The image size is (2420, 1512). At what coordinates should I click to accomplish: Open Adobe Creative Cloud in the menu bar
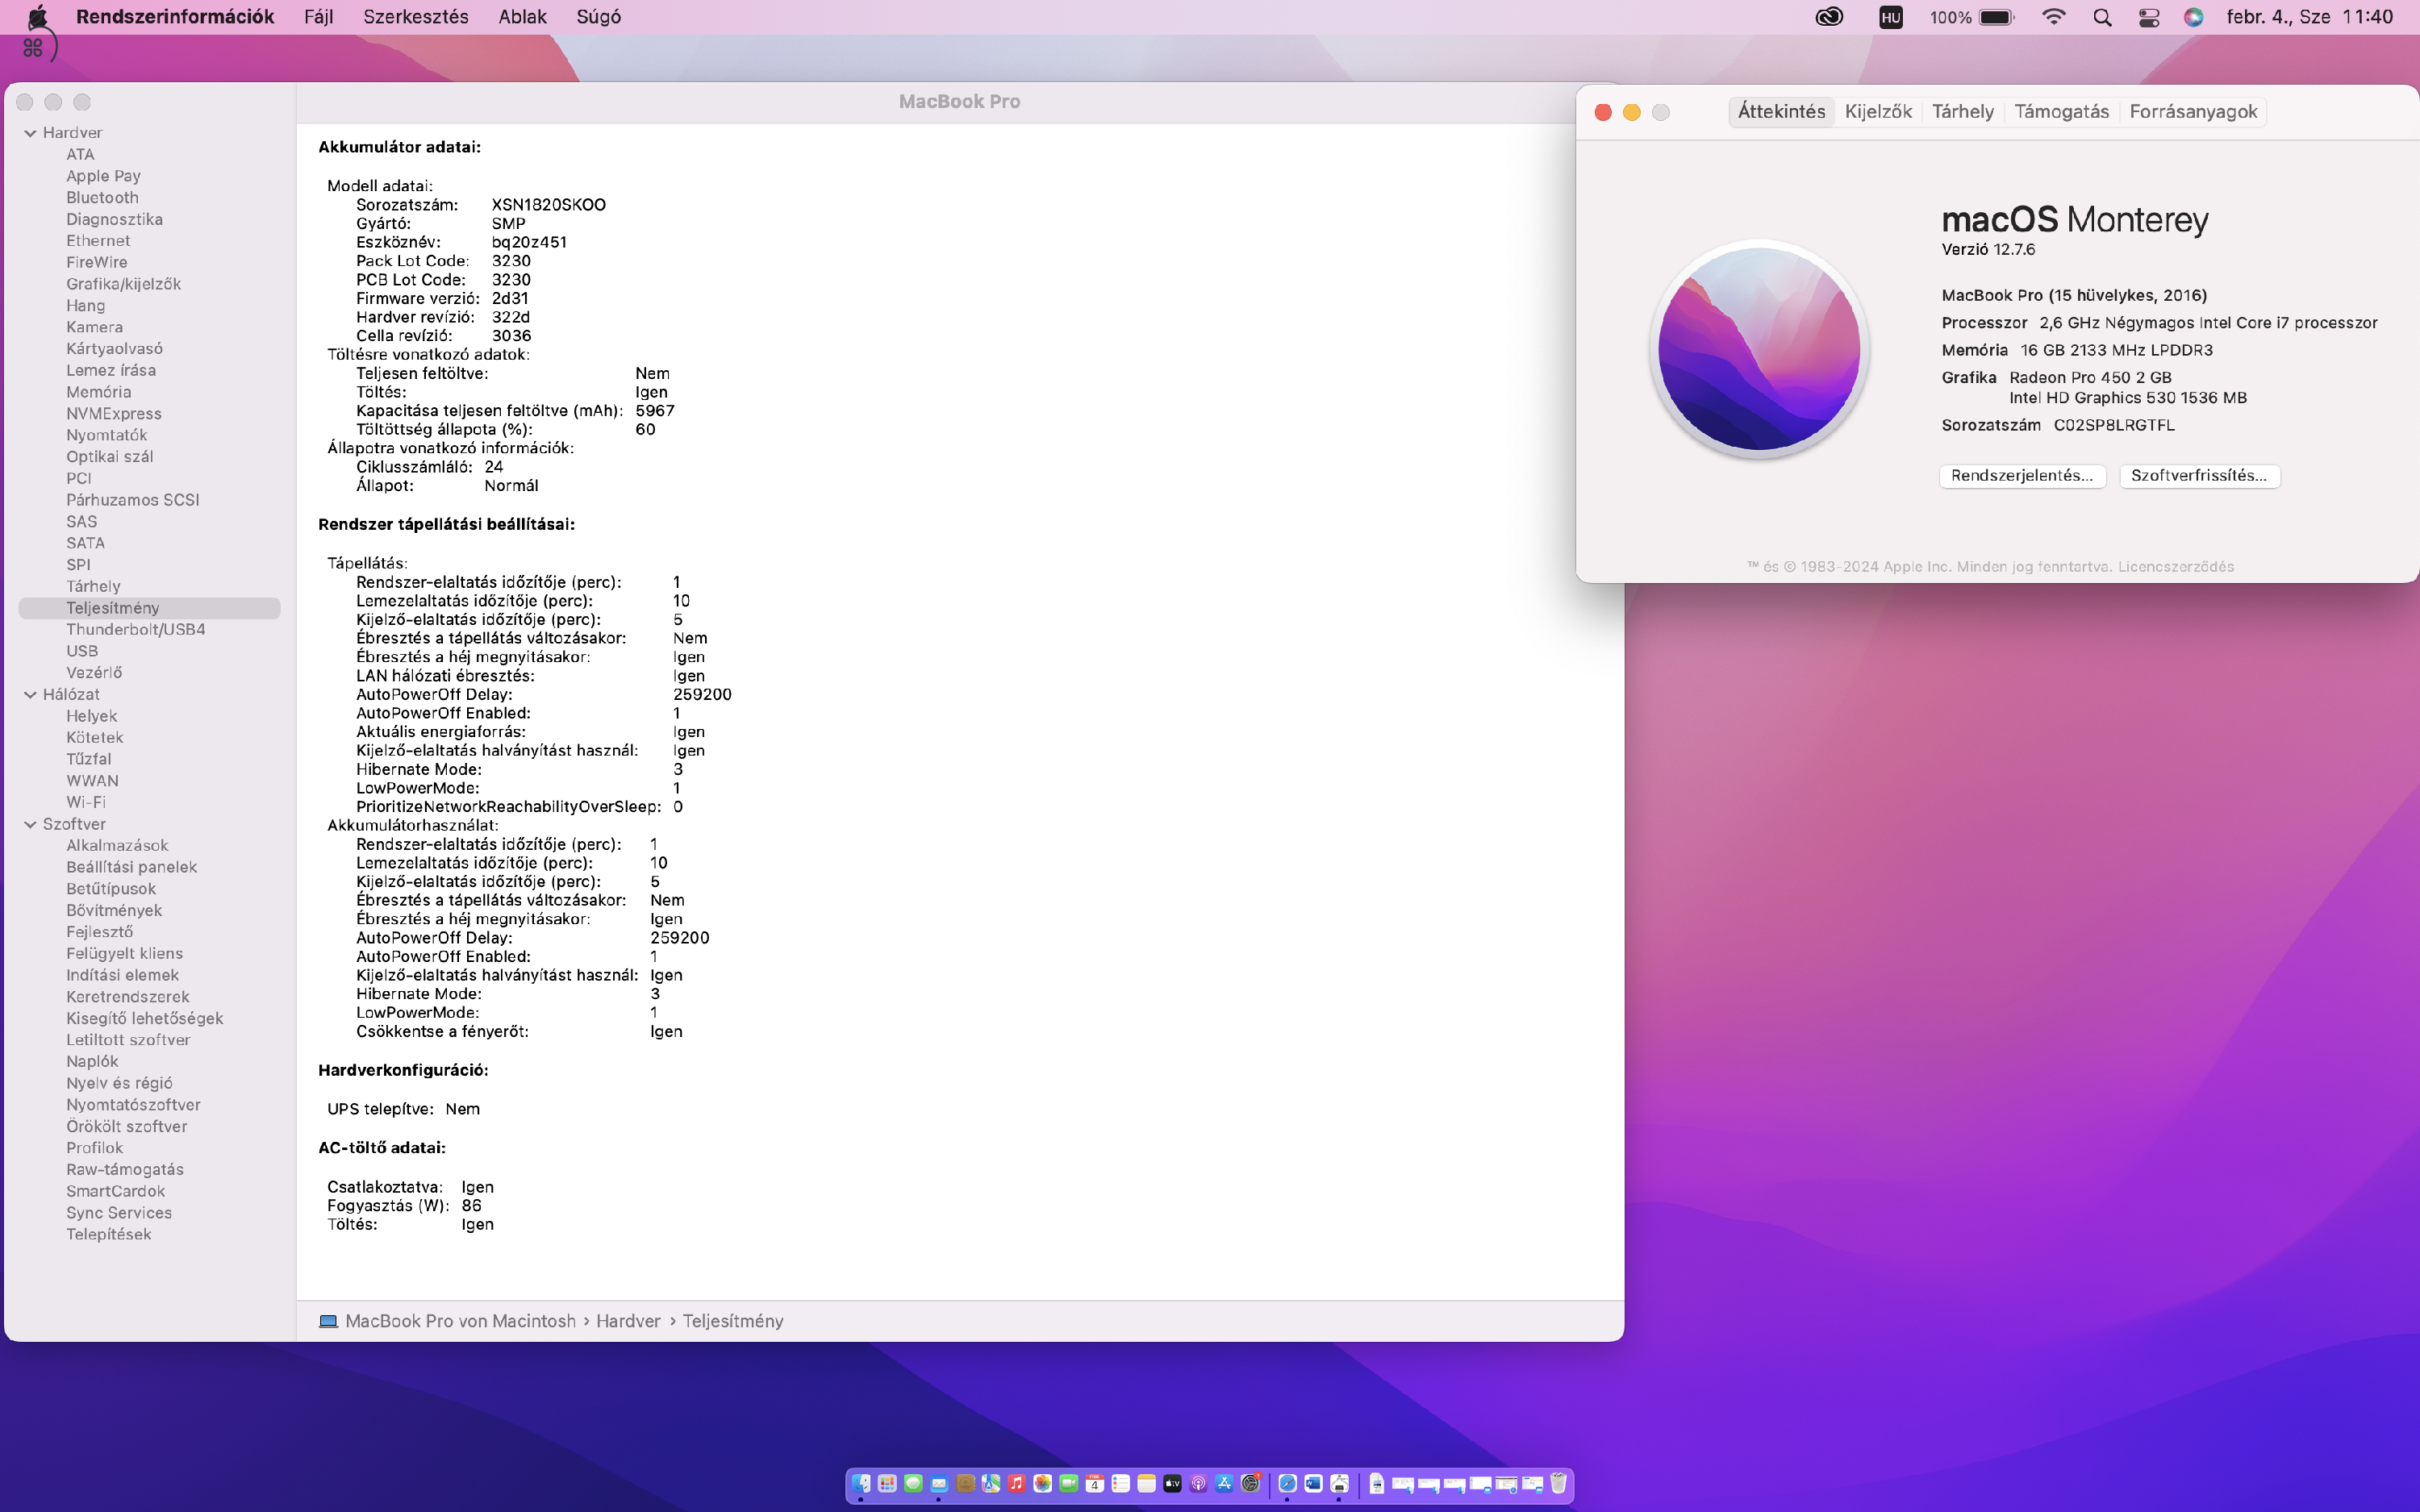1829,17
